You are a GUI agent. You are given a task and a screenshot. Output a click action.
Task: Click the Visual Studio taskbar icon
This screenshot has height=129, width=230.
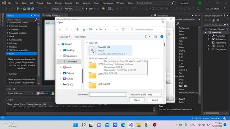pyautogui.click(x=131, y=125)
